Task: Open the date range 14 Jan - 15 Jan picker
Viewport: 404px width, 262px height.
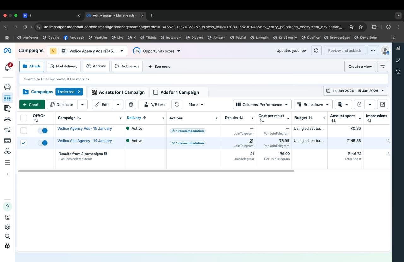Action: click(x=355, y=91)
